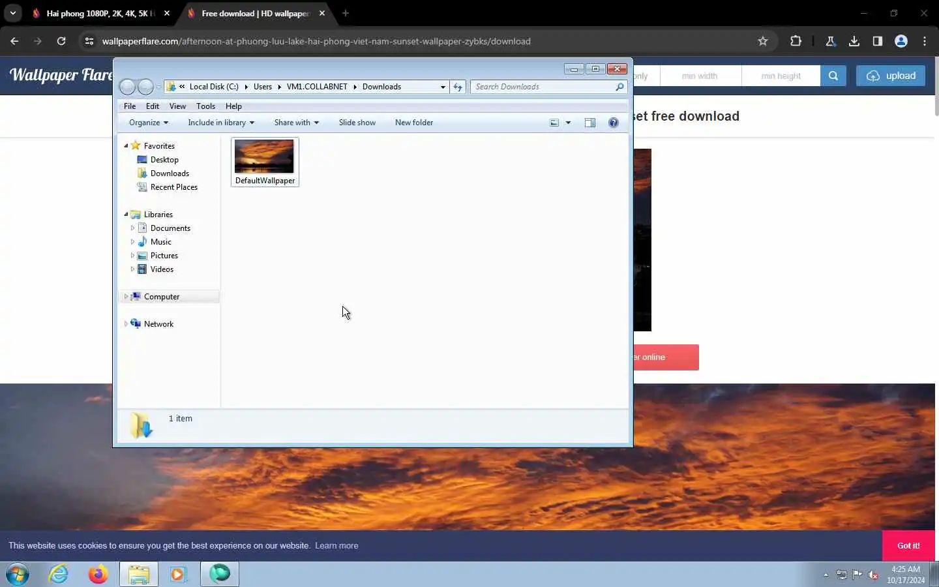This screenshot has width=939, height=587.
Task: Click Users in the address breadcrumb
Action: coord(263,87)
